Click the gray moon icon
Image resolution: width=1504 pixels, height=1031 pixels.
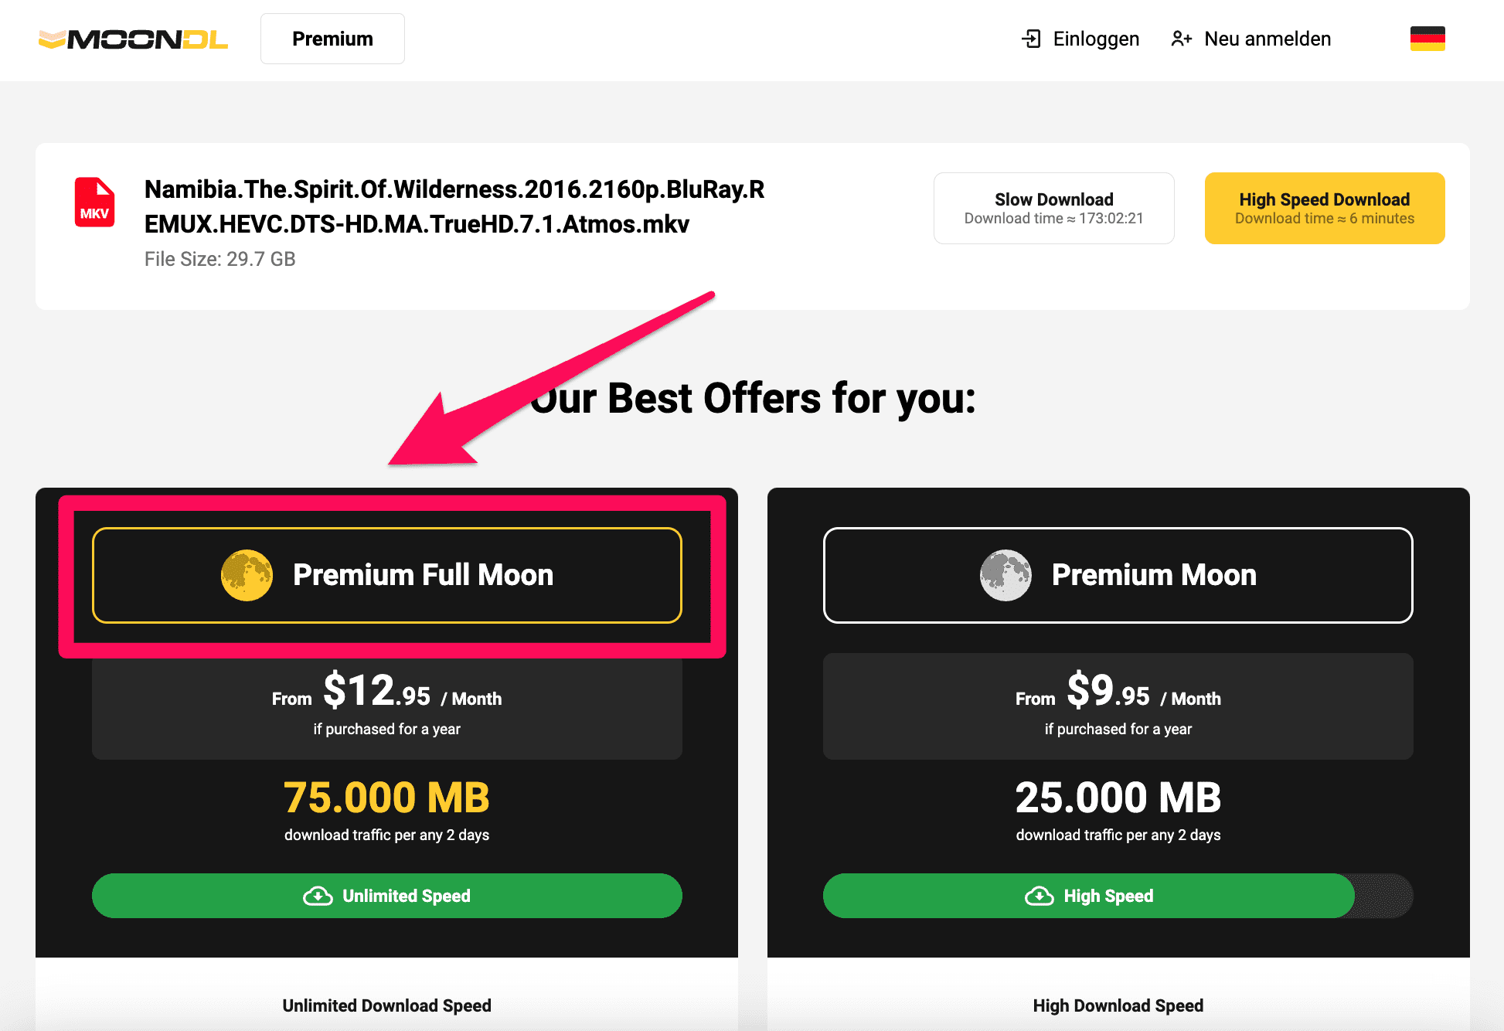[x=1006, y=575]
